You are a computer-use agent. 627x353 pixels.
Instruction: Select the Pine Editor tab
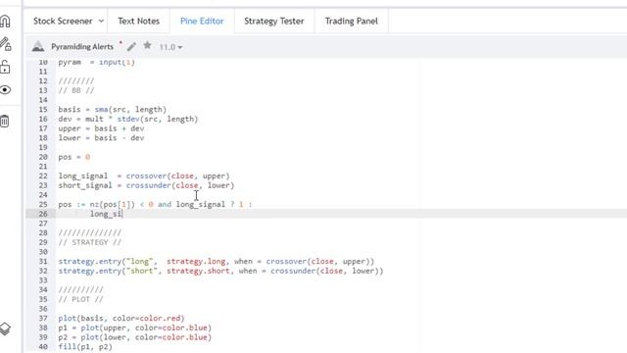pos(202,22)
